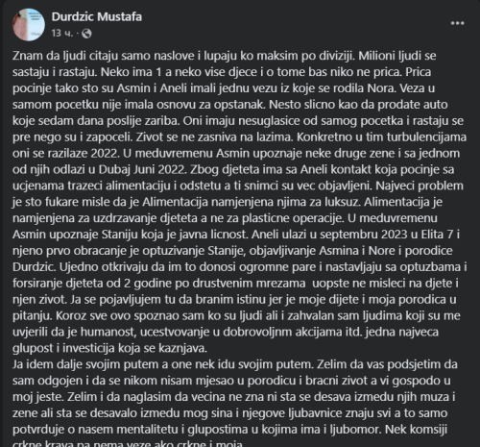The image size is (480, 447).
Task: Click the globe public audience icon
Action: point(86,34)
